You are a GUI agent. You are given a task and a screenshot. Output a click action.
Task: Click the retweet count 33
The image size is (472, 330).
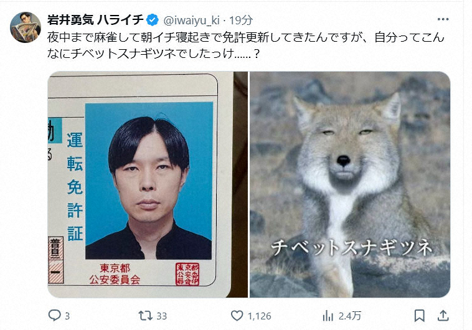click(x=162, y=316)
